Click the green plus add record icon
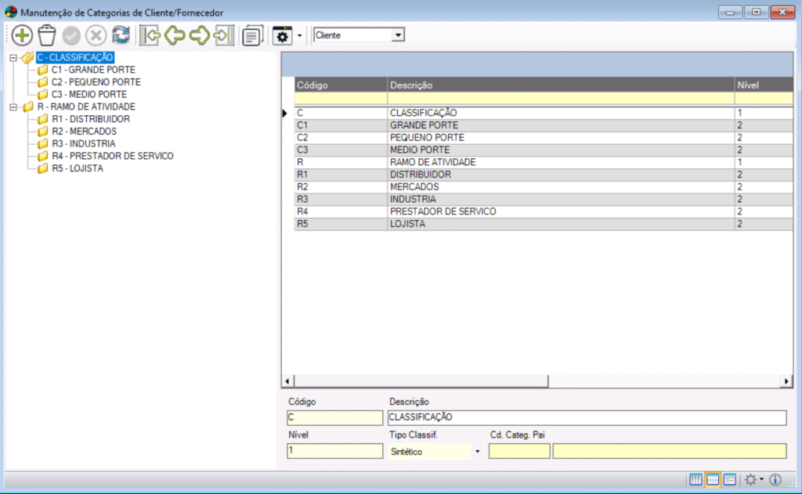Screen dimensions: 802x494 [x=22, y=35]
